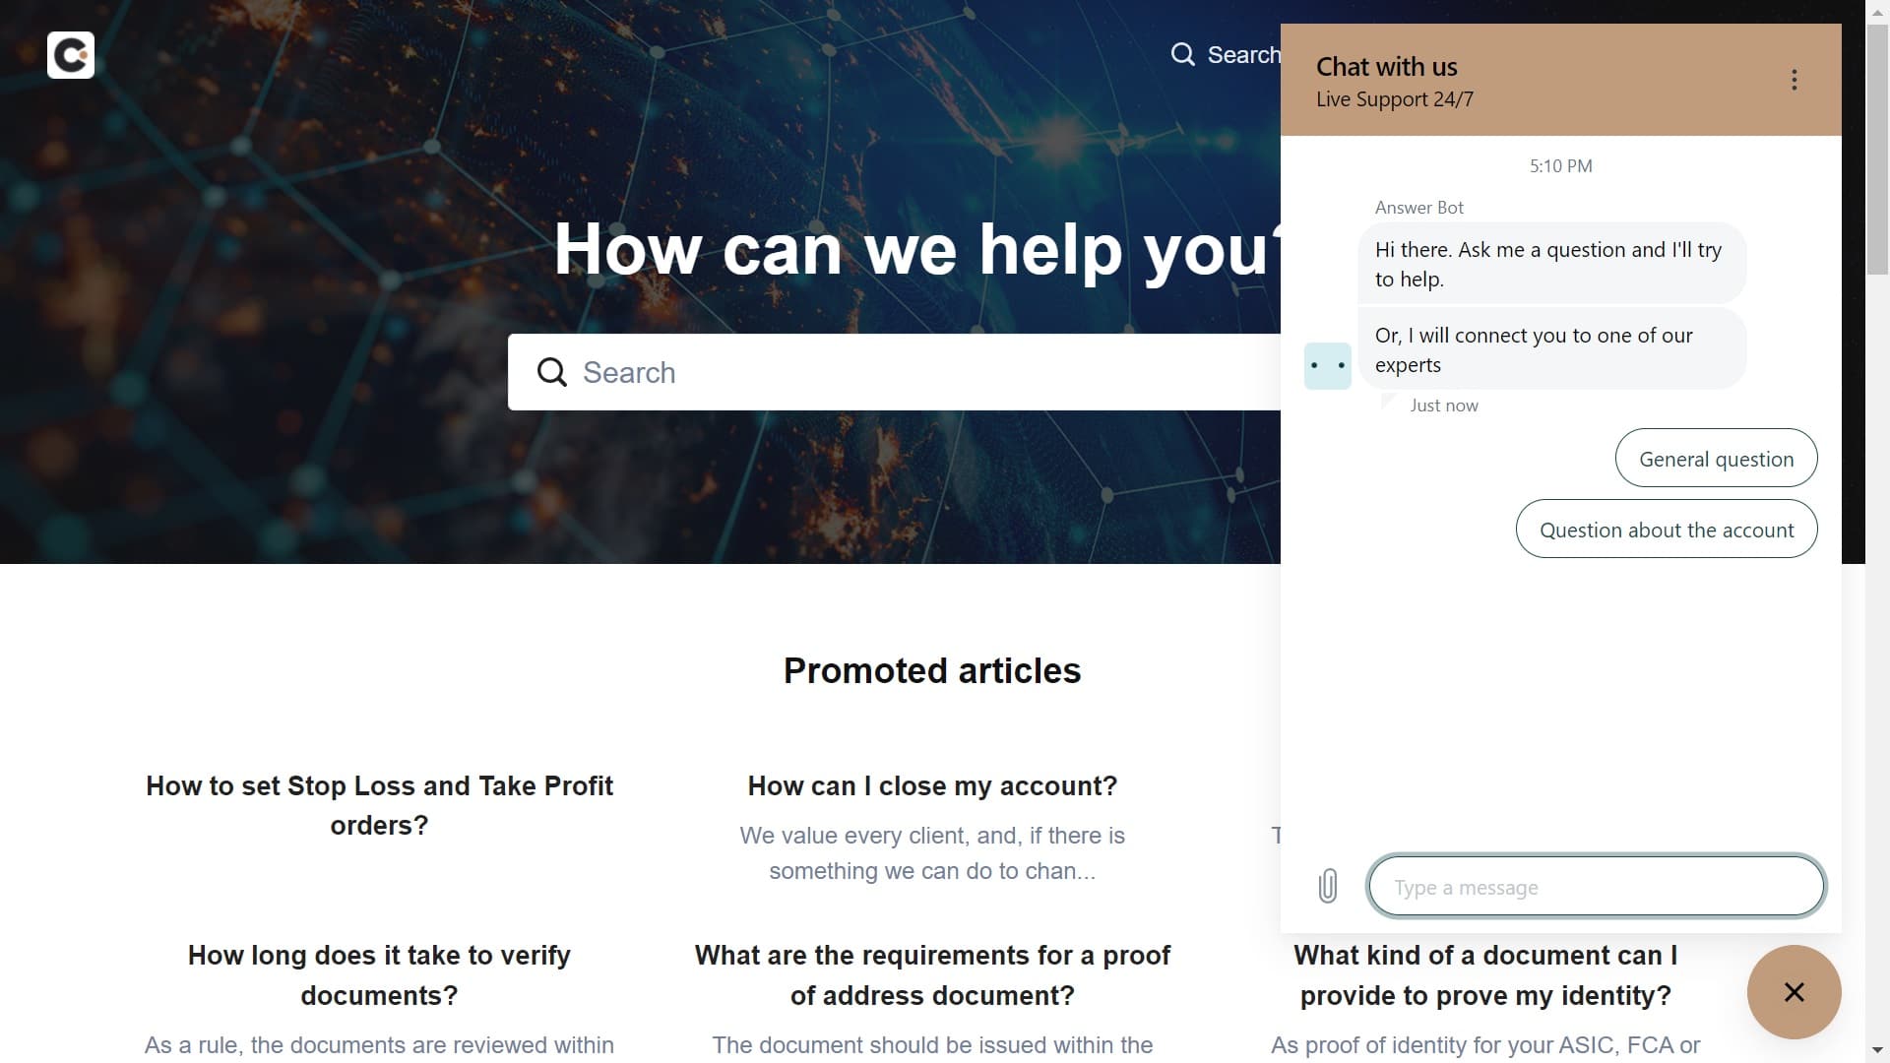Click the header Search text link
Viewport: 1890px width, 1063px height.
[1243, 55]
